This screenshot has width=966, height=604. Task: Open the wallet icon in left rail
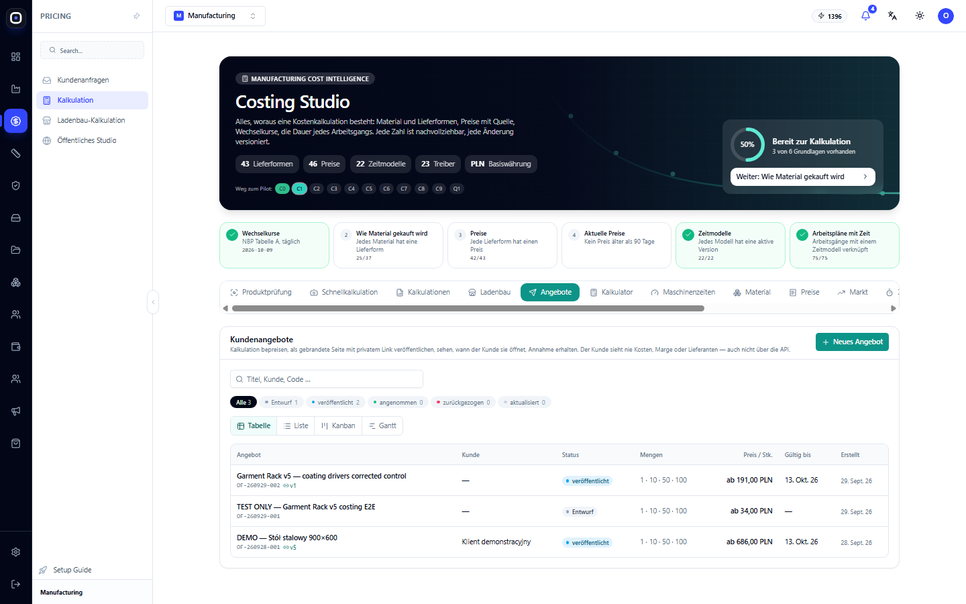pos(16,347)
